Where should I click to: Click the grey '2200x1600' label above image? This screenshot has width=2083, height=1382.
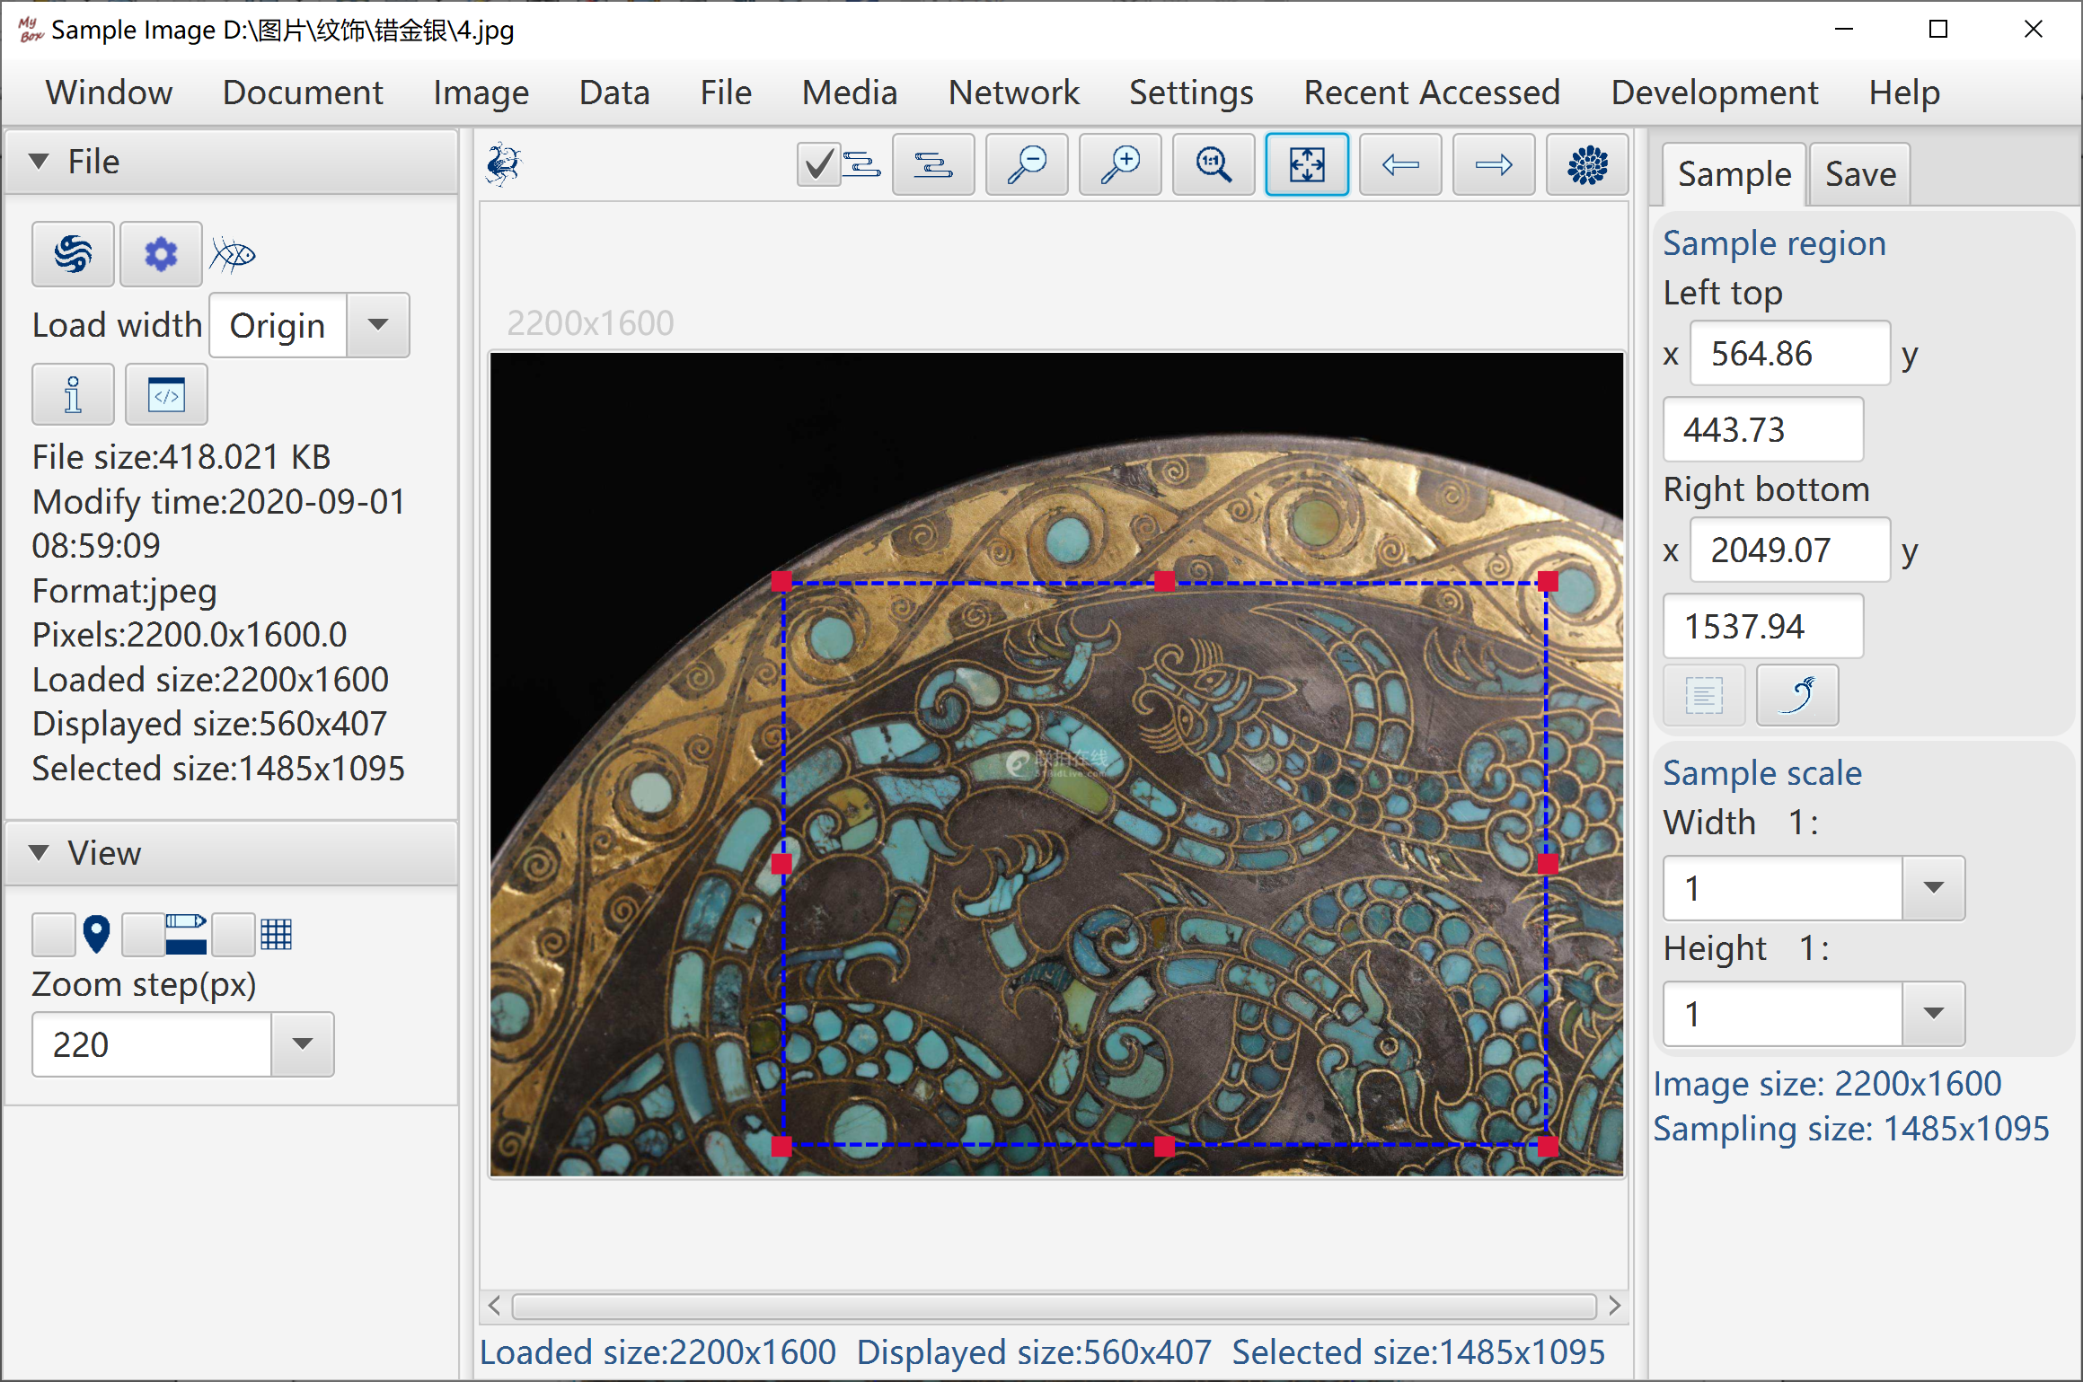tap(590, 323)
